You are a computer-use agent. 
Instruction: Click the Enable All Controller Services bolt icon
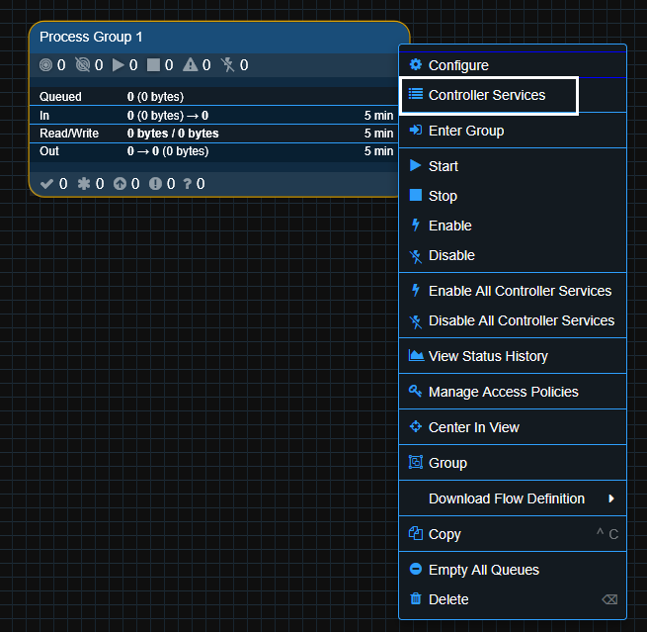coord(416,291)
